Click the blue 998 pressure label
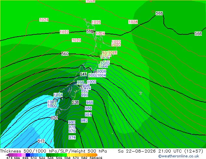 (x=81, y=82)
